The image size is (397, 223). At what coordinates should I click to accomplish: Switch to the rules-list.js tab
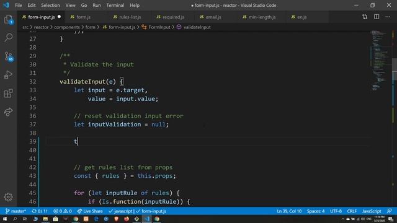pos(130,17)
